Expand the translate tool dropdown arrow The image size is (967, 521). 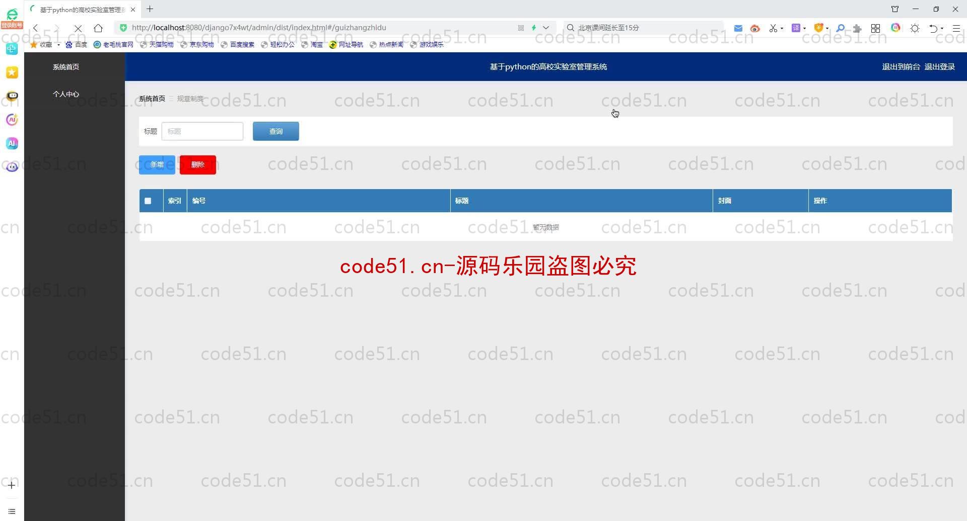pyautogui.click(x=804, y=29)
